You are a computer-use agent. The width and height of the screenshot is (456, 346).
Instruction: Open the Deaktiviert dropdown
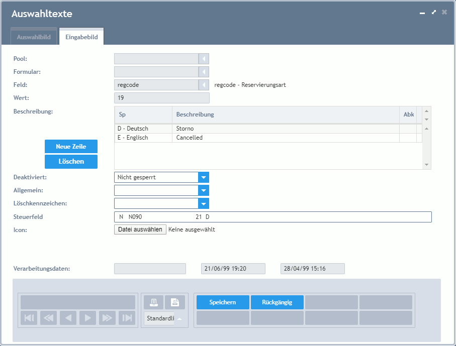click(204, 177)
